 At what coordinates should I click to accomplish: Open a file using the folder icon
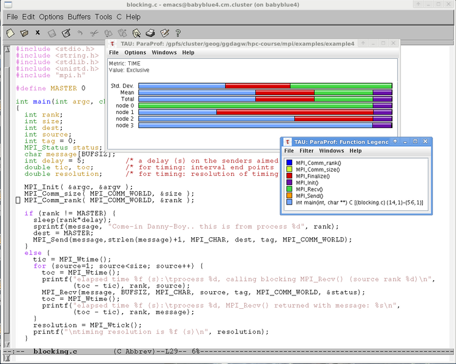click(x=24, y=33)
